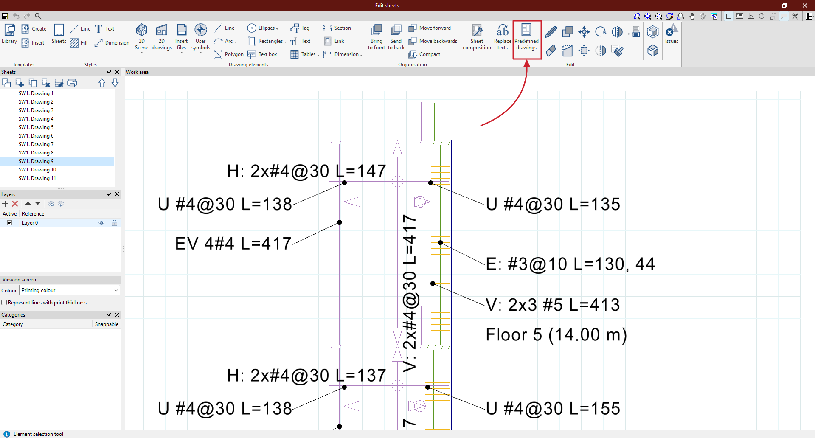Print sheets using the printer icon

(72, 83)
